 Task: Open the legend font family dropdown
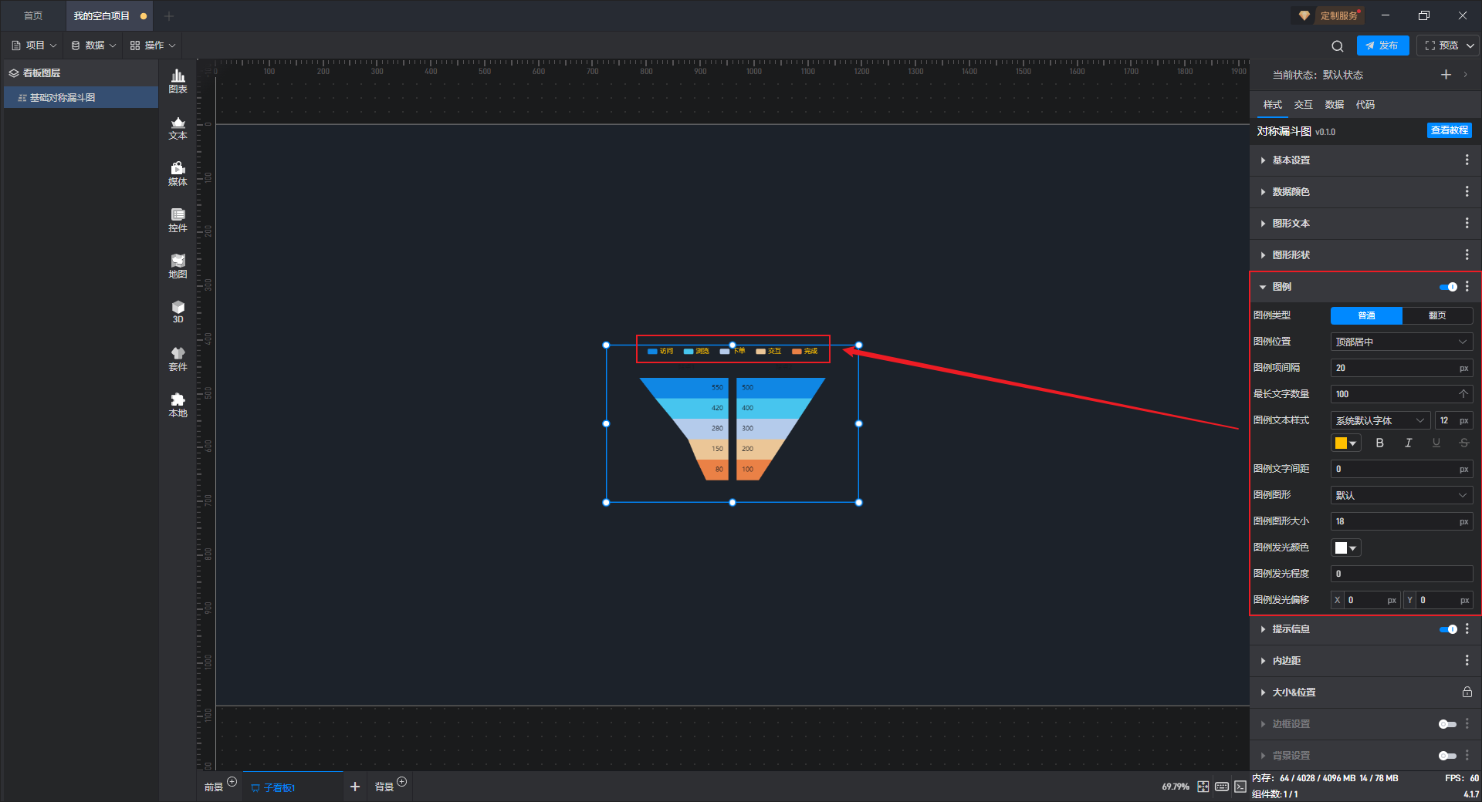pyautogui.click(x=1380, y=420)
